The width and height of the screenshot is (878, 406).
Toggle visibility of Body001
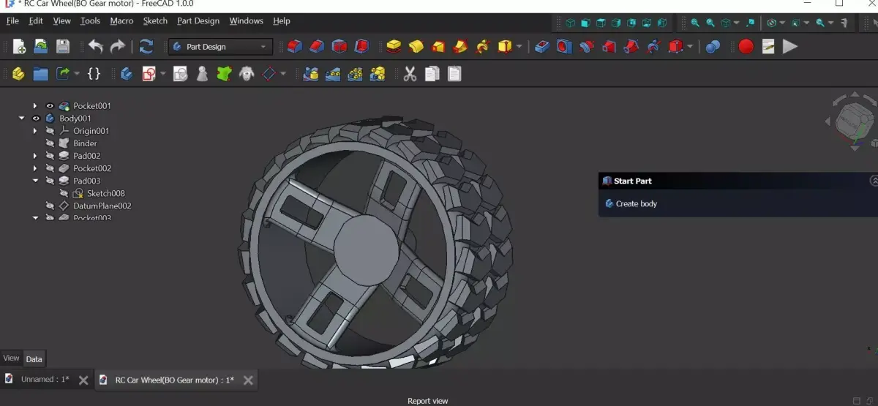pos(36,119)
